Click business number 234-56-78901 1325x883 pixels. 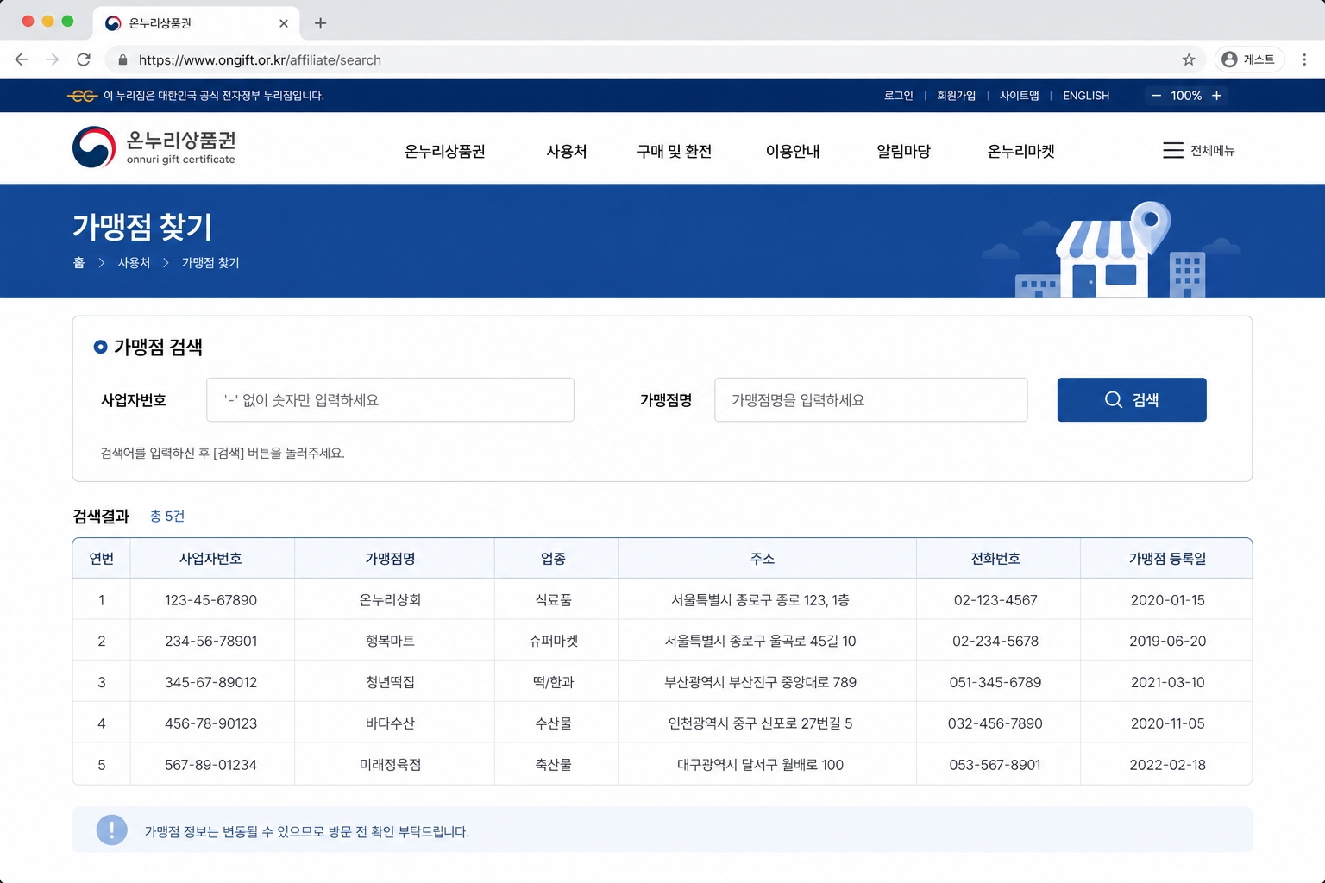coord(210,641)
